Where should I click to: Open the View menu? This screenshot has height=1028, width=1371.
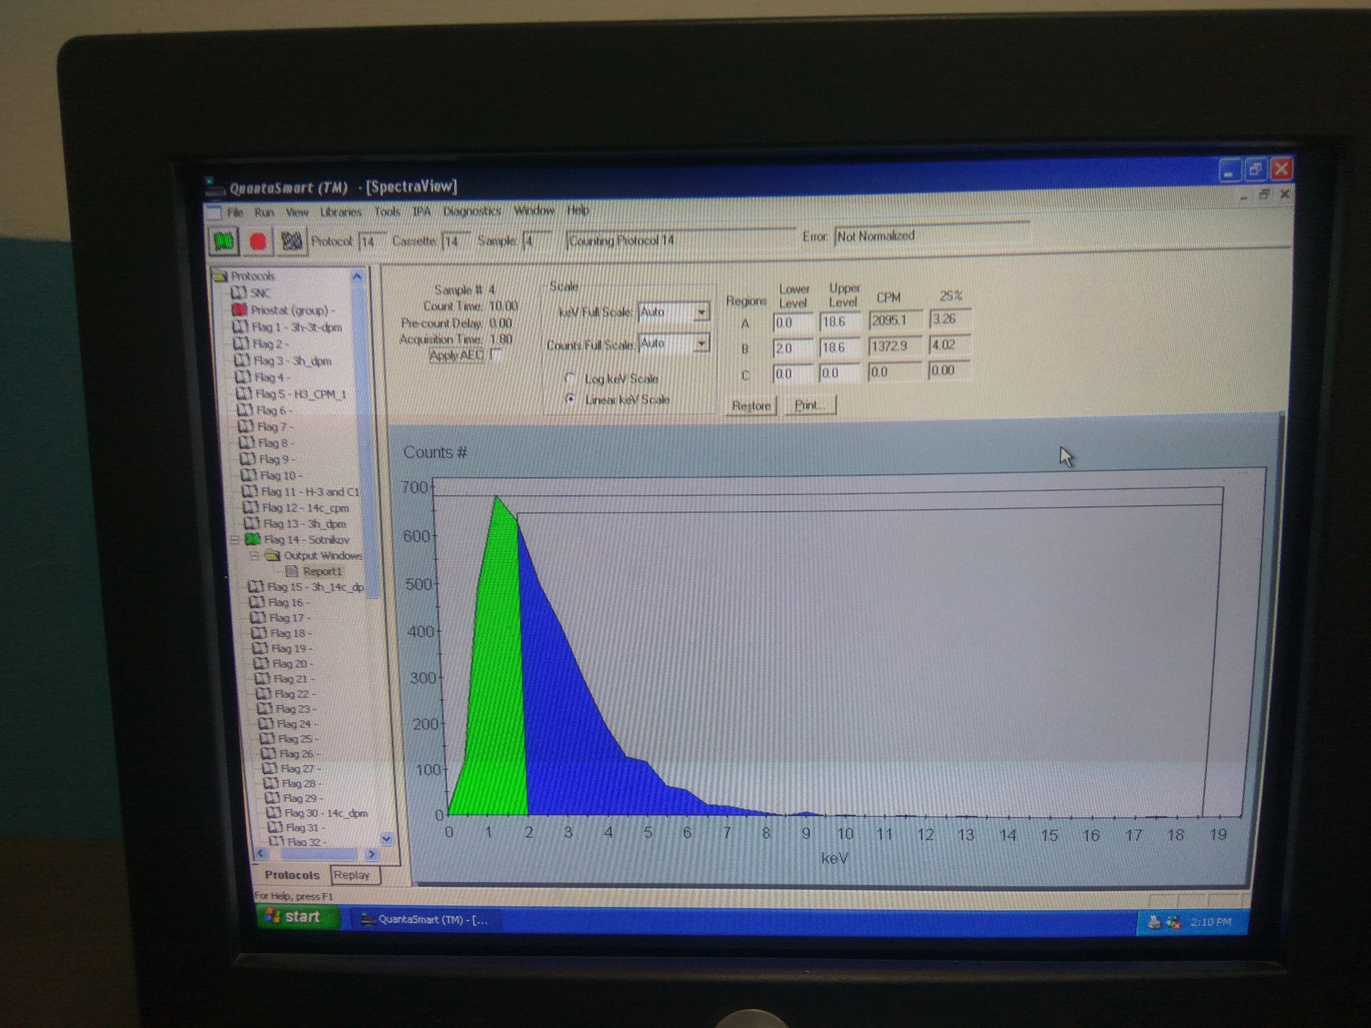[x=297, y=212]
